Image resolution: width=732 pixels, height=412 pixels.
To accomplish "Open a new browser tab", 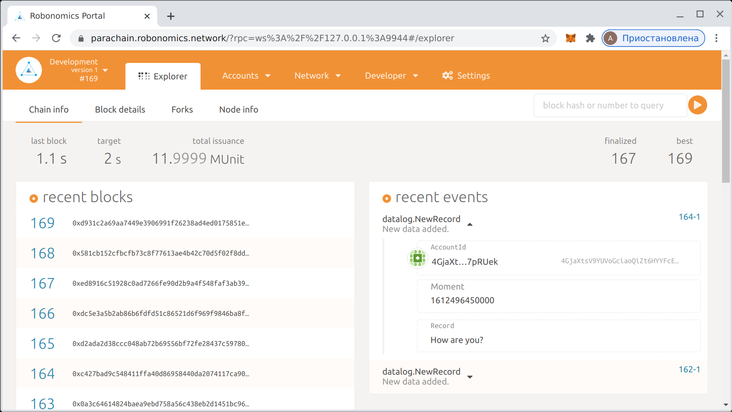I will (x=171, y=16).
